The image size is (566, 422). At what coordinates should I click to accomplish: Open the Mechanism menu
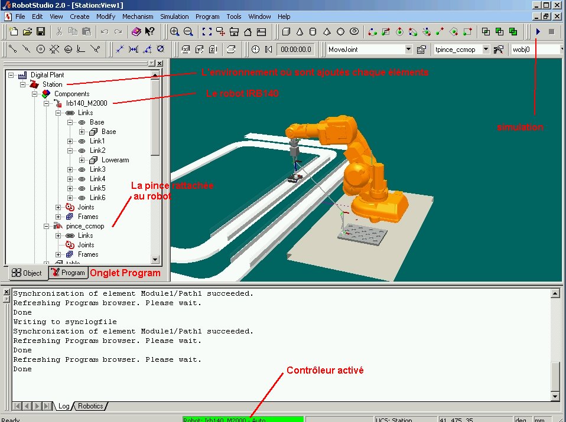click(x=138, y=17)
